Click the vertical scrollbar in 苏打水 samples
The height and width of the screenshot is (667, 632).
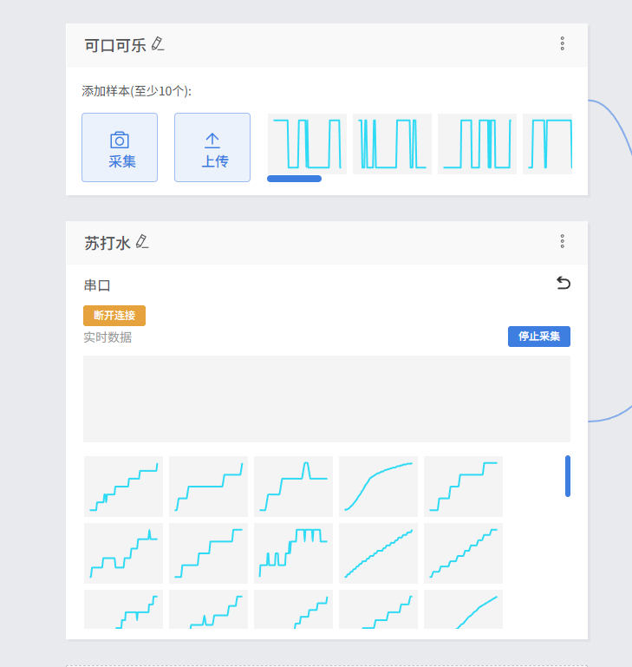point(568,476)
